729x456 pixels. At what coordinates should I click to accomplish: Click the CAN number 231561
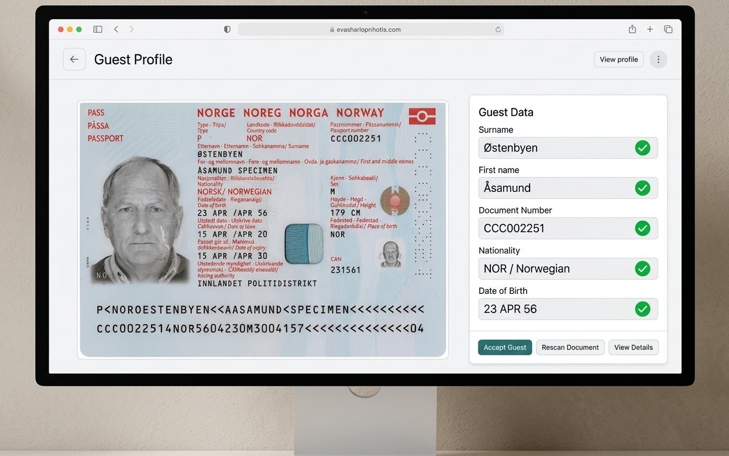click(345, 270)
